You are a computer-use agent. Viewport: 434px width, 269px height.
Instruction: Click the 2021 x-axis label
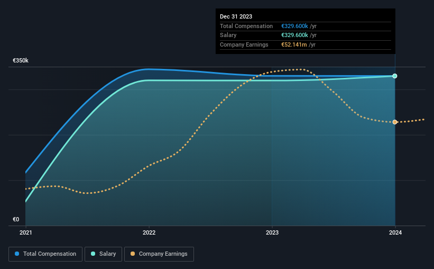26,232
